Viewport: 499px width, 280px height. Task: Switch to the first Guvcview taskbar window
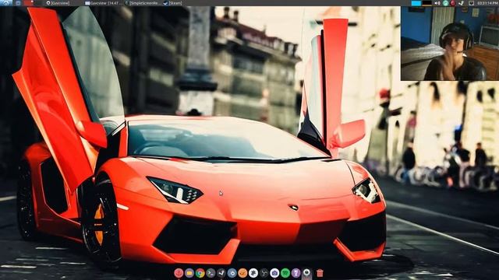click(58, 3)
